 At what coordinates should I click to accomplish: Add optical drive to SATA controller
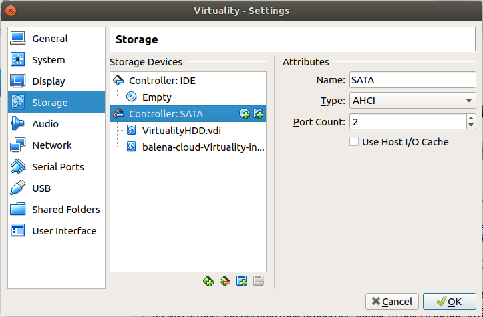coord(245,114)
